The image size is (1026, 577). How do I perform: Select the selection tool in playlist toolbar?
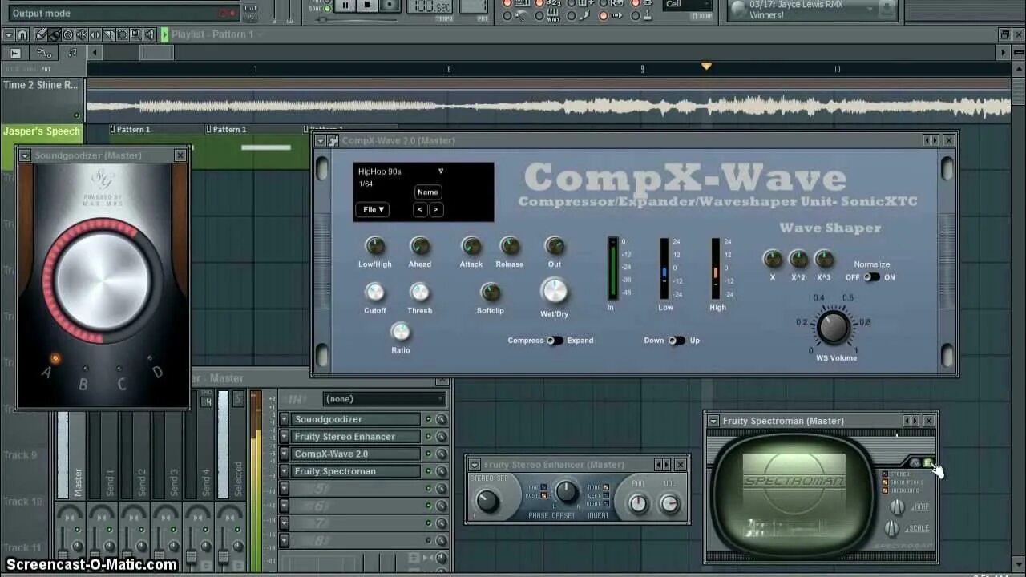(x=123, y=34)
